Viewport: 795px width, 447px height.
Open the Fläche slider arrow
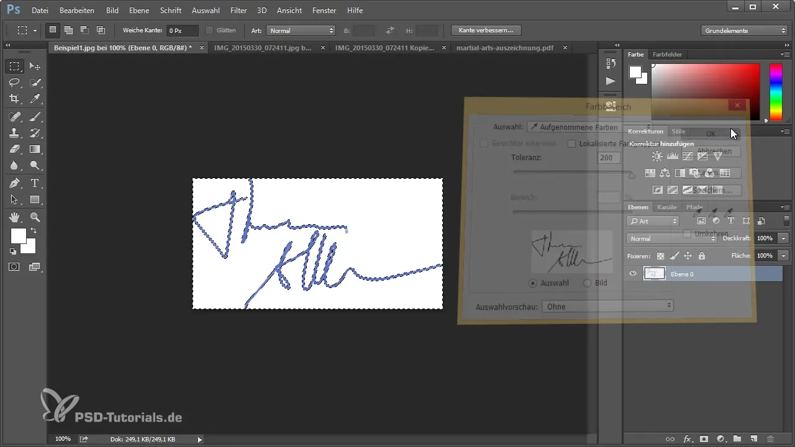point(783,255)
